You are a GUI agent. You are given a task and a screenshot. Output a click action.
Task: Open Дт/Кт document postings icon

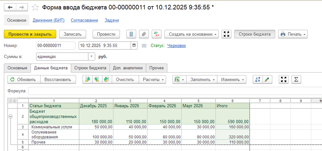point(156,34)
